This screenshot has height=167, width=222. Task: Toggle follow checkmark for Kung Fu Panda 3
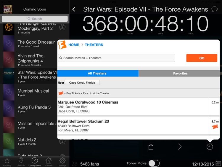click(9, 108)
